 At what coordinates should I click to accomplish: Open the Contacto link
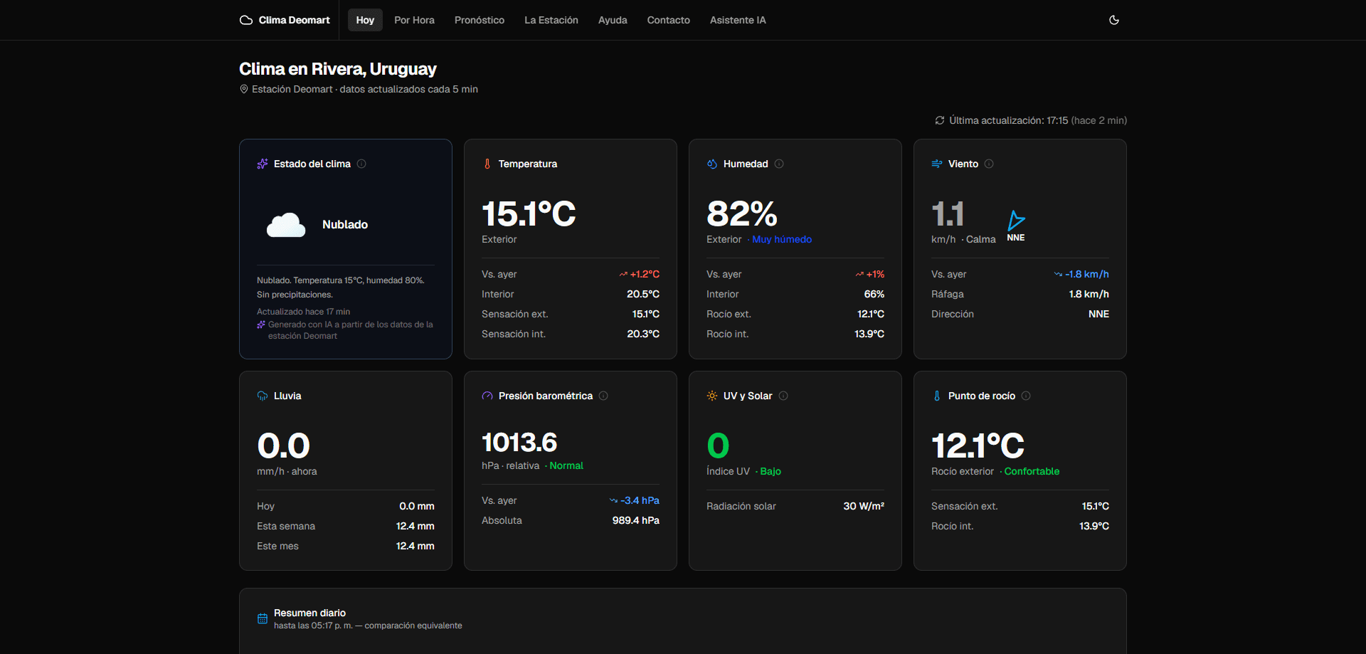(669, 20)
